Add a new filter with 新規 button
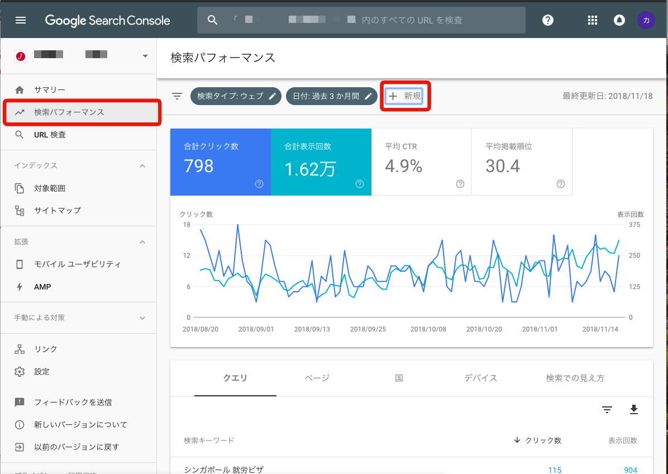The image size is (668, 474). tap(404, 96)
